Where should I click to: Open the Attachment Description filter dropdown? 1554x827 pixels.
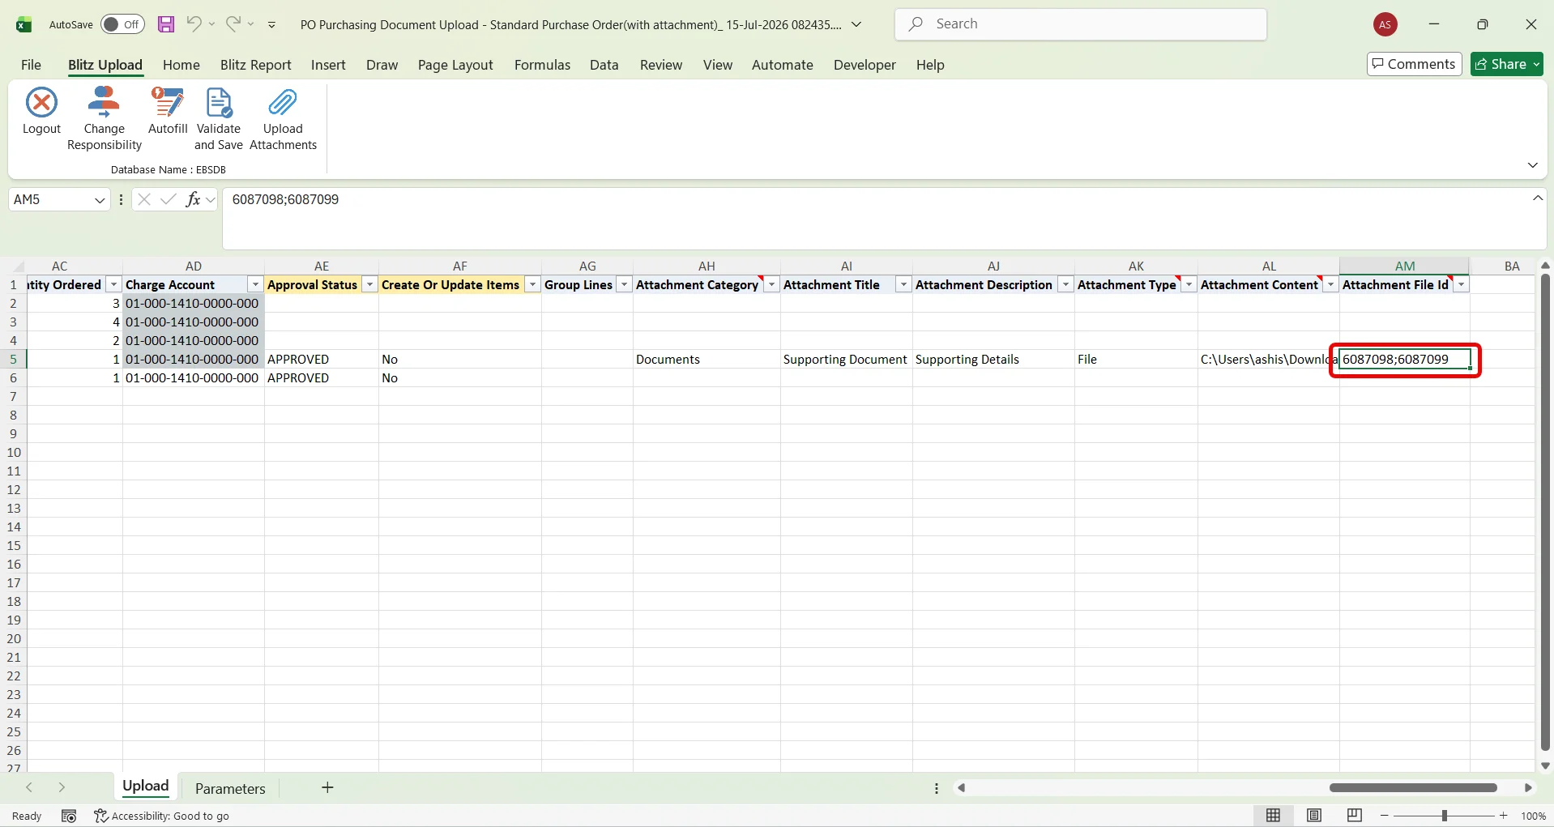pyautogui.click(x=1065, y=285)
